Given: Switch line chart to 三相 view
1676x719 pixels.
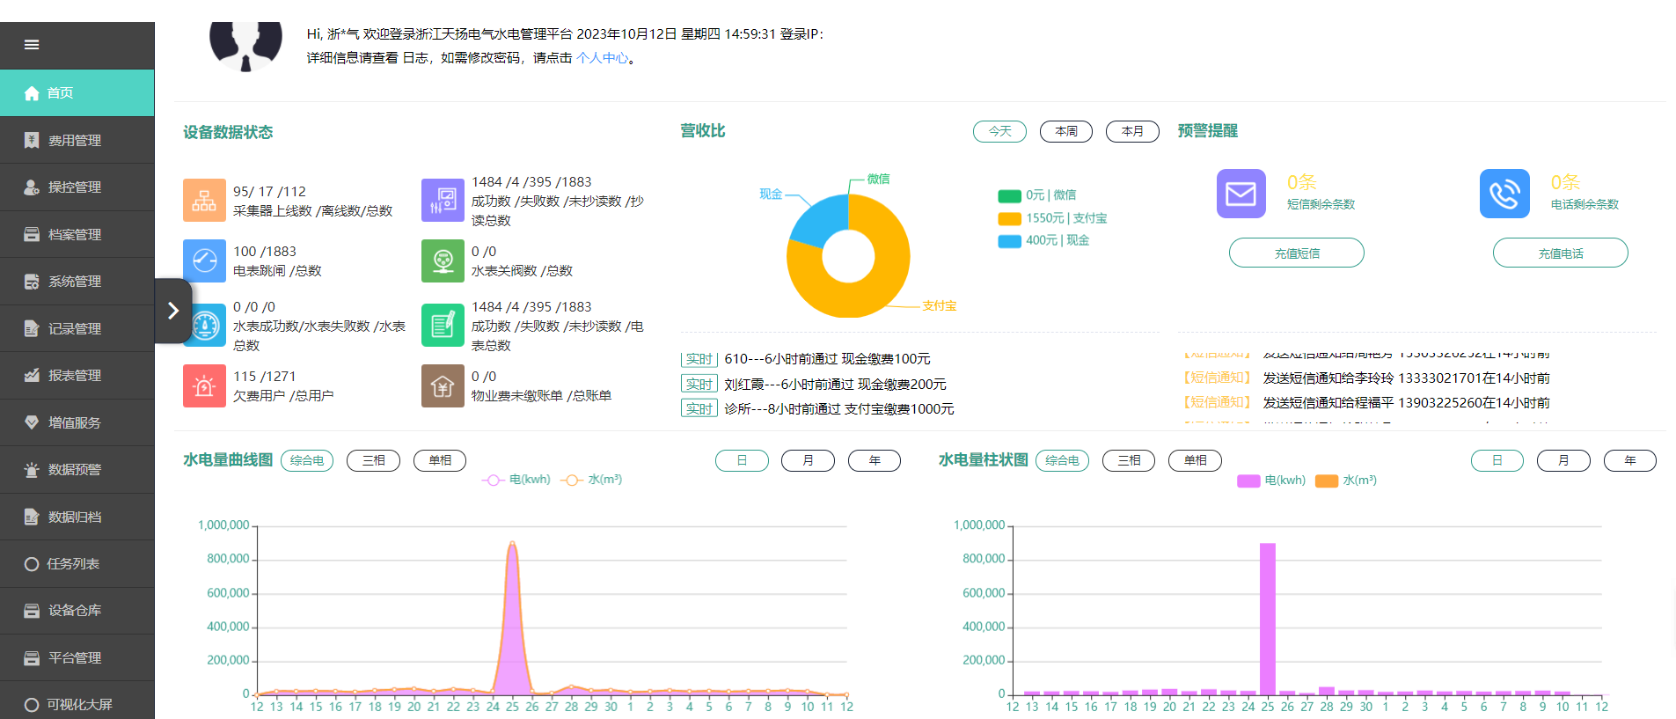Looking at the screenshot, I should (373, 460).
